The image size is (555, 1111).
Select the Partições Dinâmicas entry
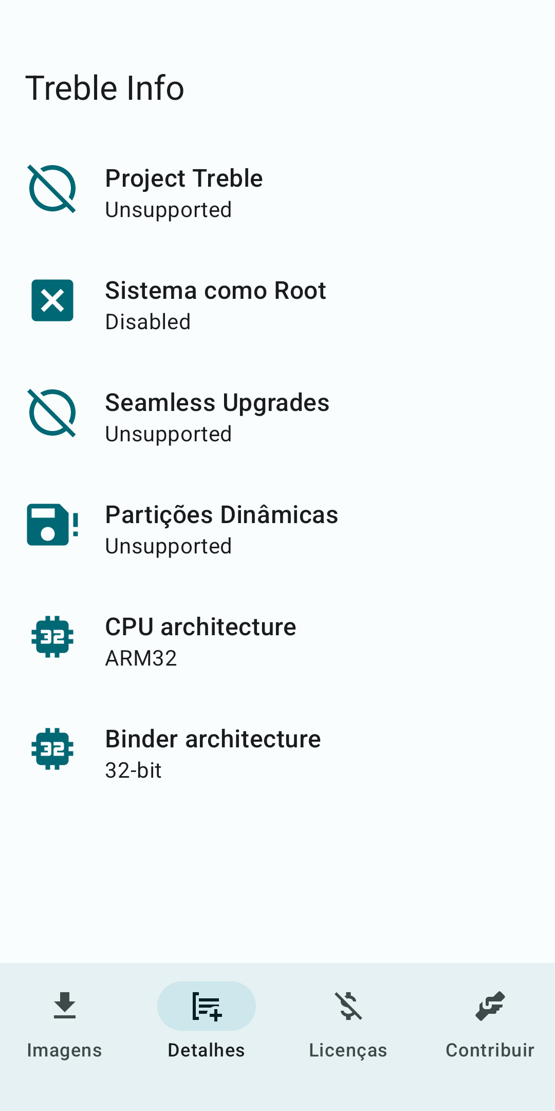click(x=277, y=530)
